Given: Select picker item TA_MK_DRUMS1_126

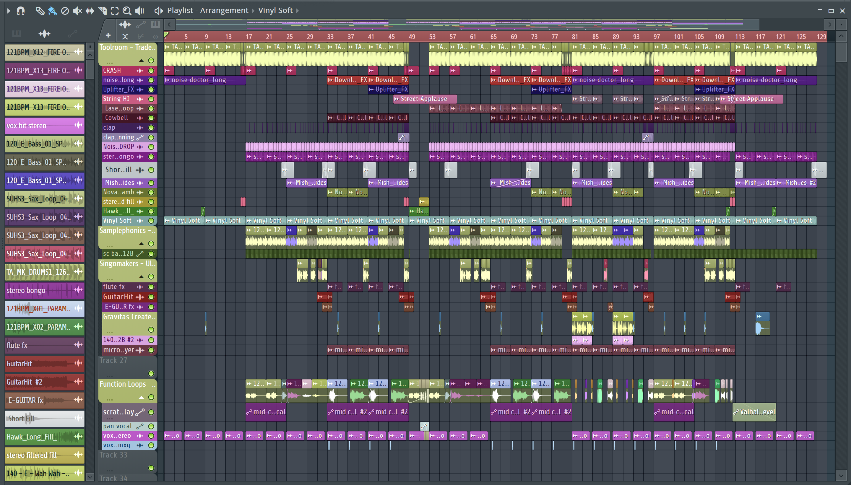Looking at the screenshot, I should (45, 272).
